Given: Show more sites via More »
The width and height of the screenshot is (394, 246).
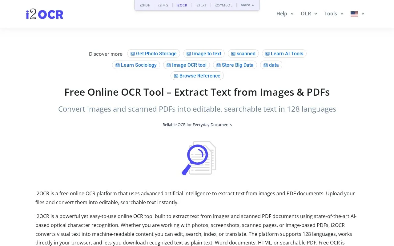Looking at the screenshot, I should click(247, 5).
